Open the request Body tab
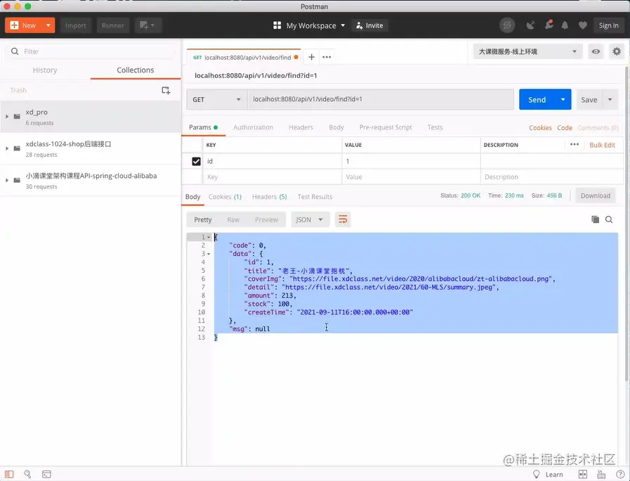630x481 pixels. tap(336, 127)
